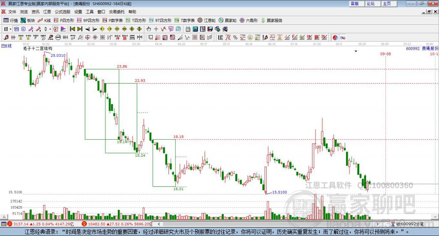This screenshot has height=236, width=439.
Task: Open the 9T四方形 tool
Action: pyautogui.click(x=160, y=21)
